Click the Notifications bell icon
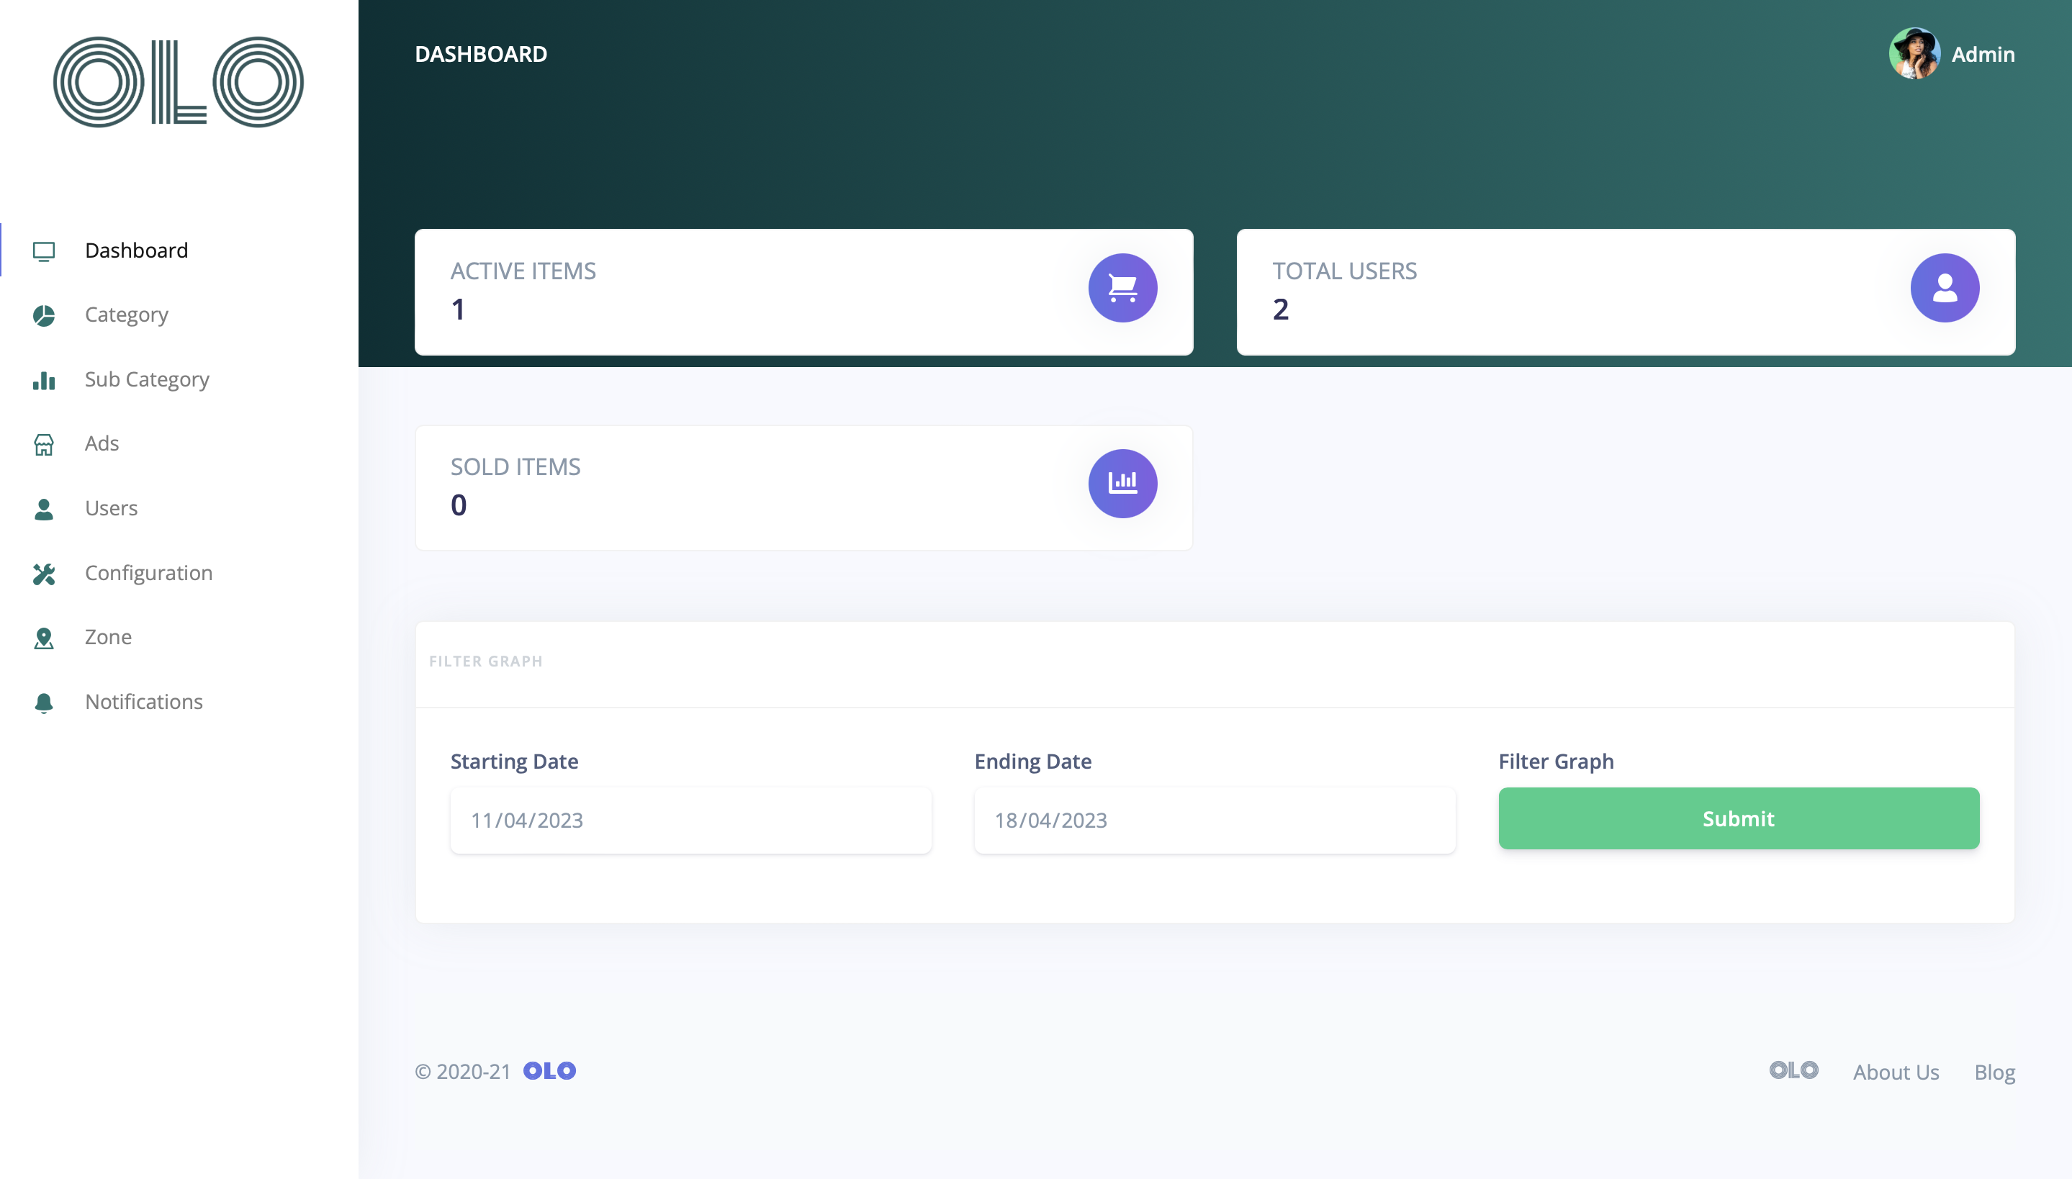The image size is (2072, 1179). pos(44,702)
